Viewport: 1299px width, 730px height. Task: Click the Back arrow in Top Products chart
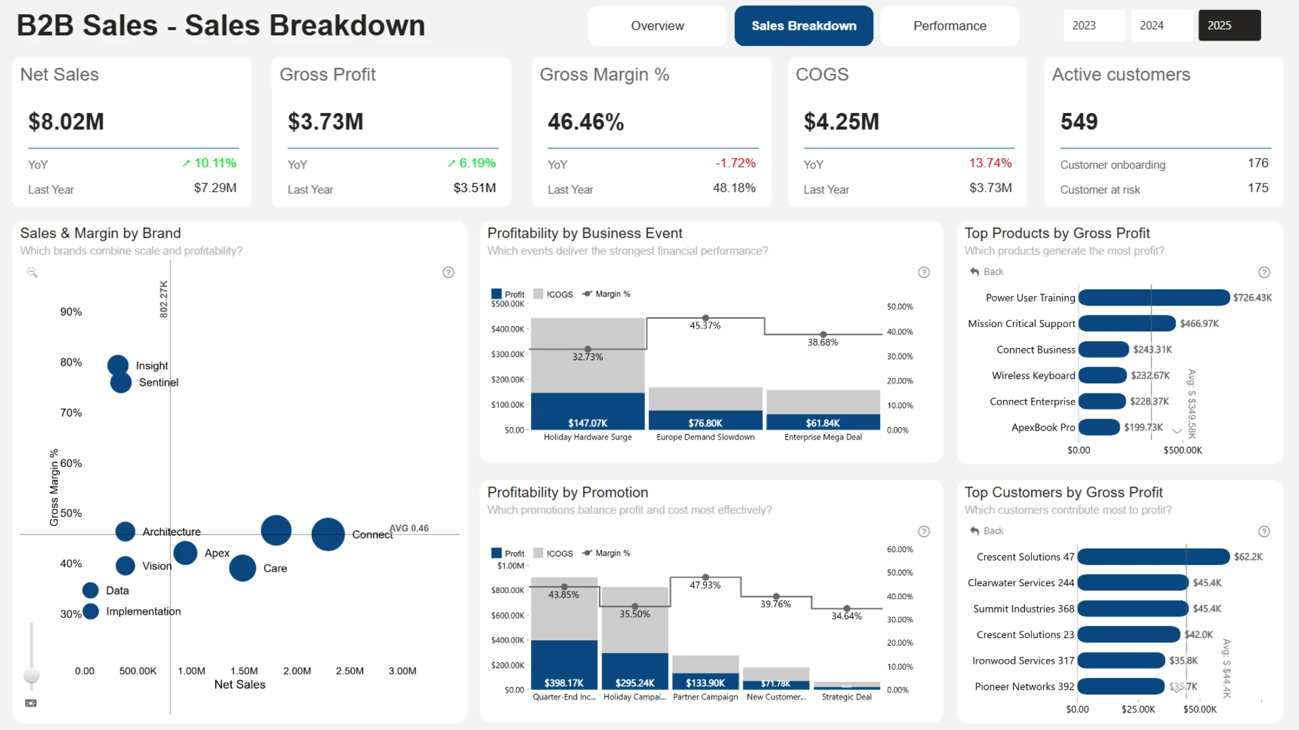coord(975,272)
